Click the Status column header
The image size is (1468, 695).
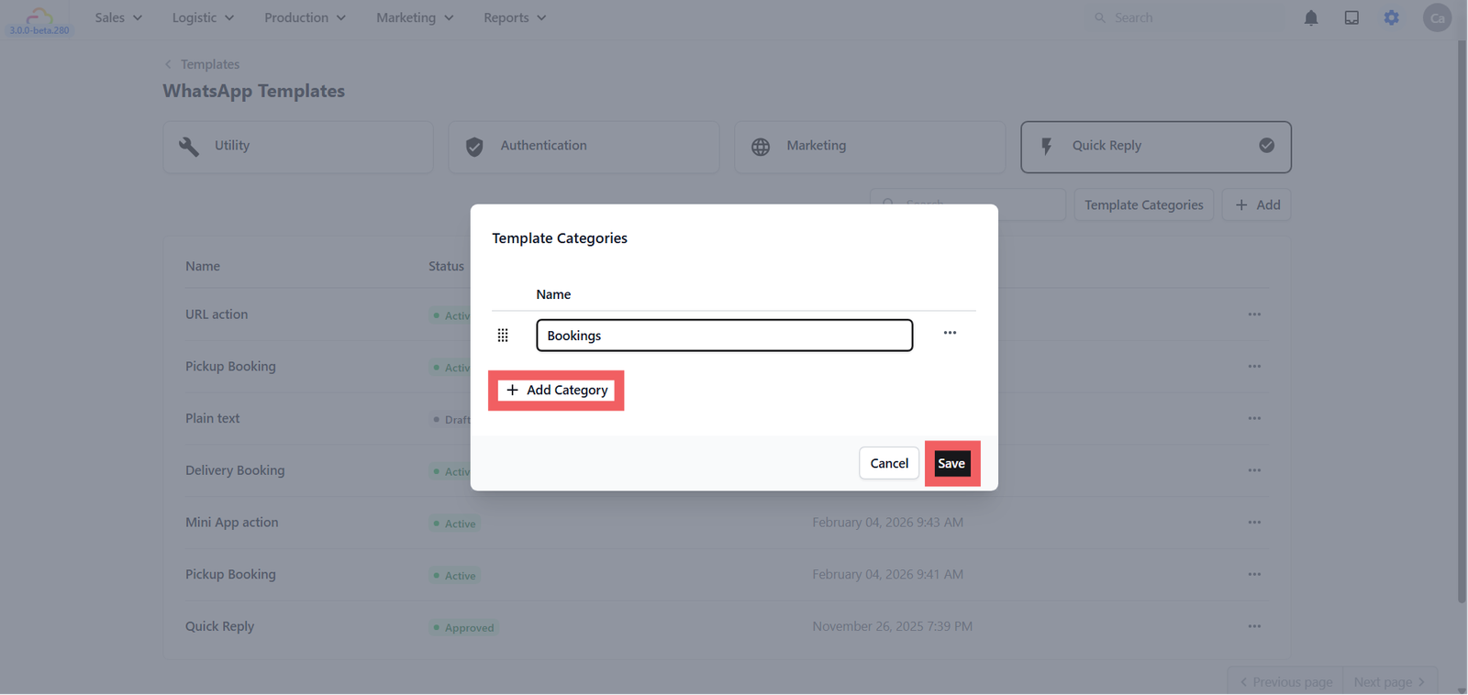(447, 266)
